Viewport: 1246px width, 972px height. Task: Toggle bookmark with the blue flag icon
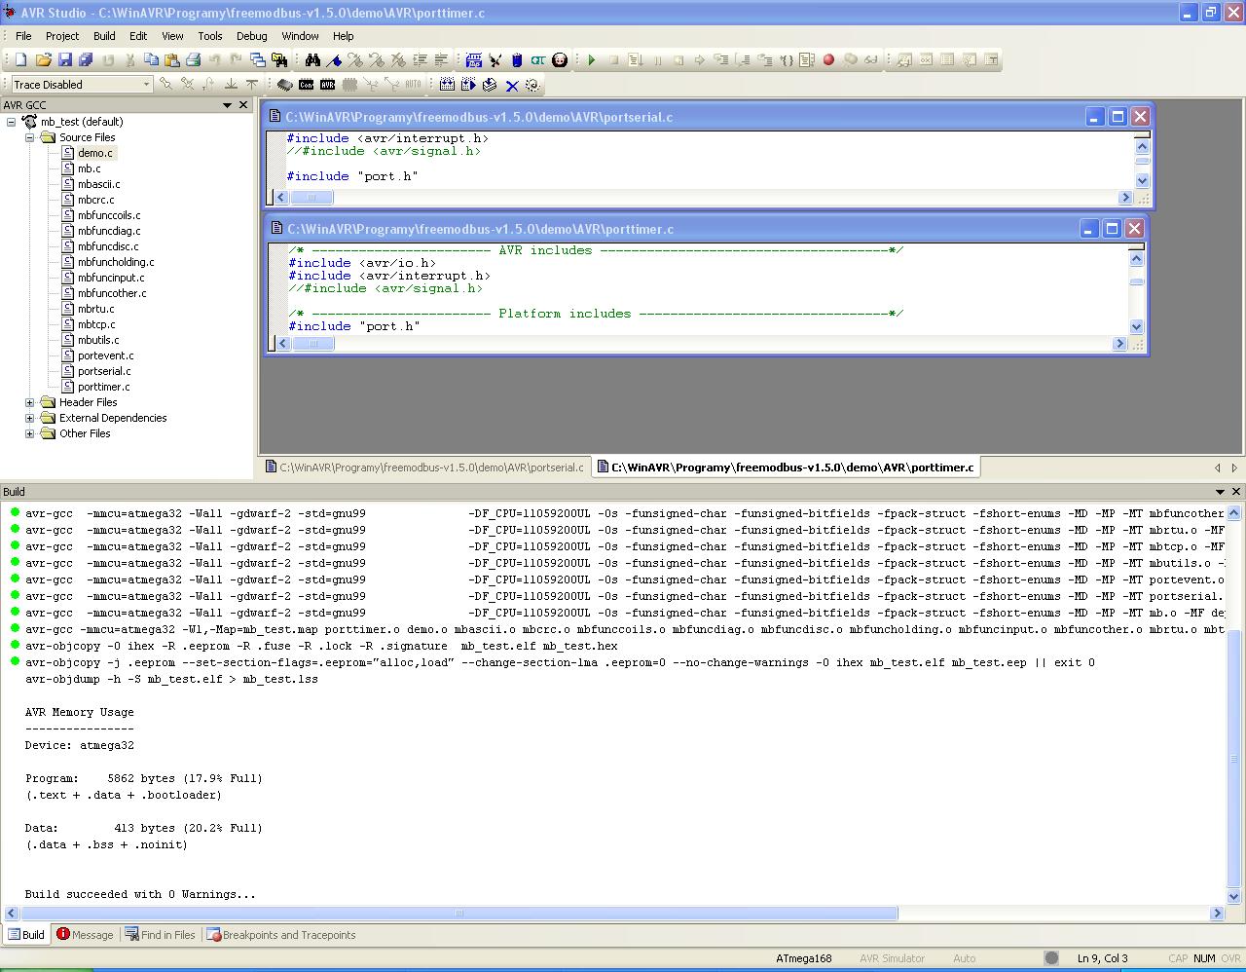click(x=334, y=60)
